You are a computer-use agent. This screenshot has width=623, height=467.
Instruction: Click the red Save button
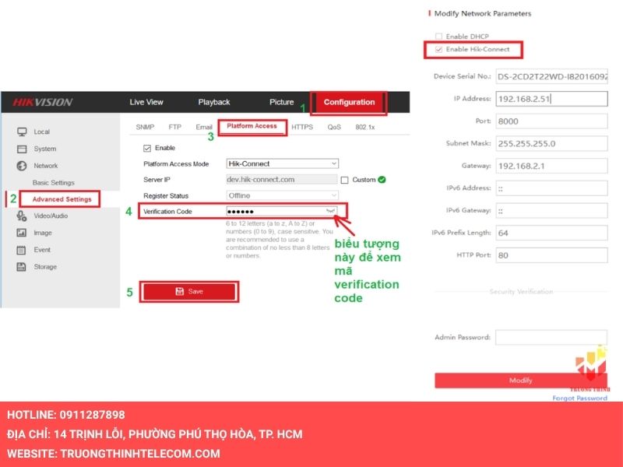tap(189, 291)
